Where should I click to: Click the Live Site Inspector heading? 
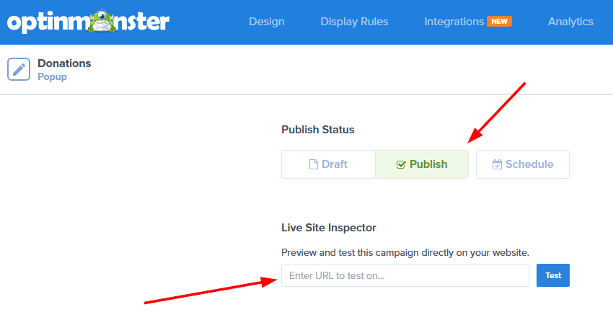[329, 228]
